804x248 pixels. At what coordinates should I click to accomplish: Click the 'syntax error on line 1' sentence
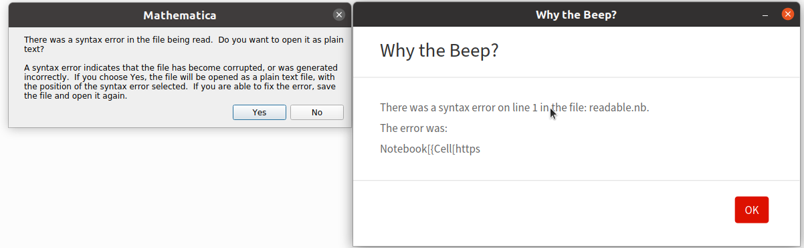[x=514, y=107]
